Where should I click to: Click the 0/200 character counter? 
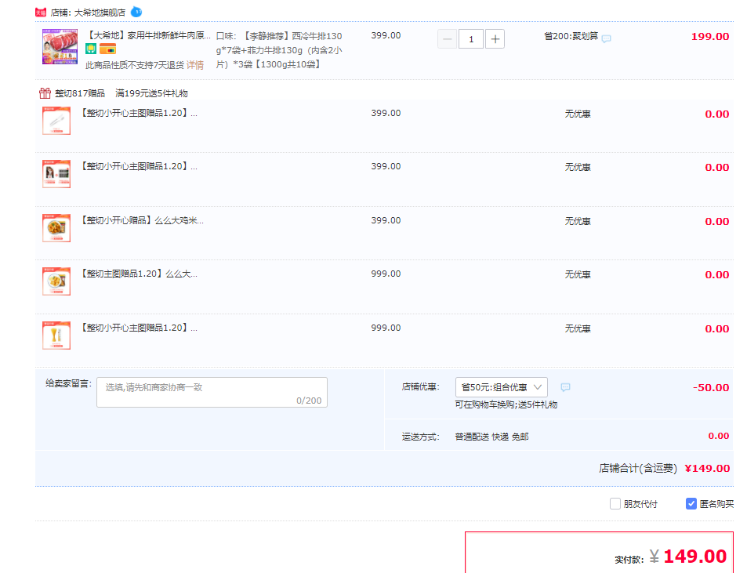point(309,401)
